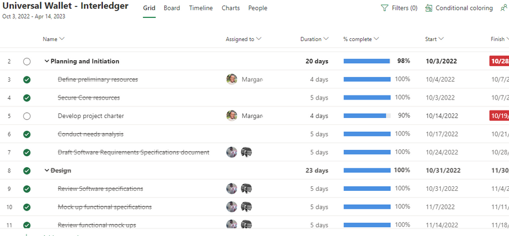This screenshot has width=509, height=236.
Task: Click Margaret's avatar on Define preliminary resources
Action: click(x=232, y=79)
